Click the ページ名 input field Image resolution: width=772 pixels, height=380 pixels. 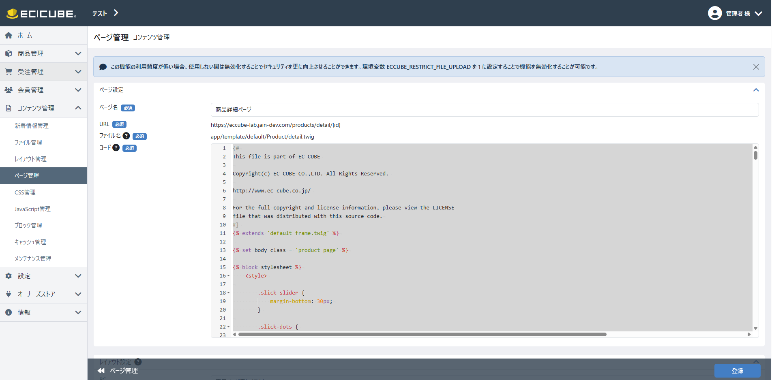pyautogui.click(x=485, y=110)
